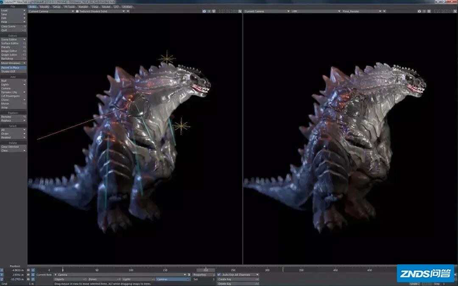
Task: Open the Current Item Camera dropdown
Action: click(120, 275)
